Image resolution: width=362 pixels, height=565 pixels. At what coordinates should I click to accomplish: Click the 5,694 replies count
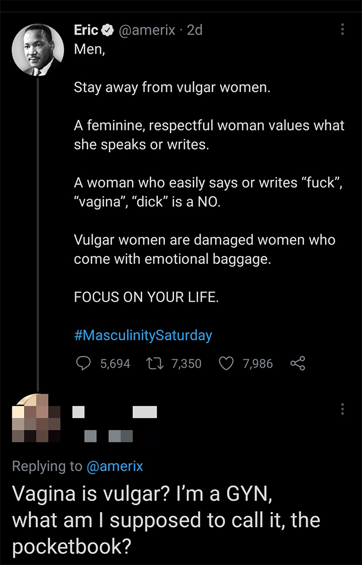(x=115, y=364)
